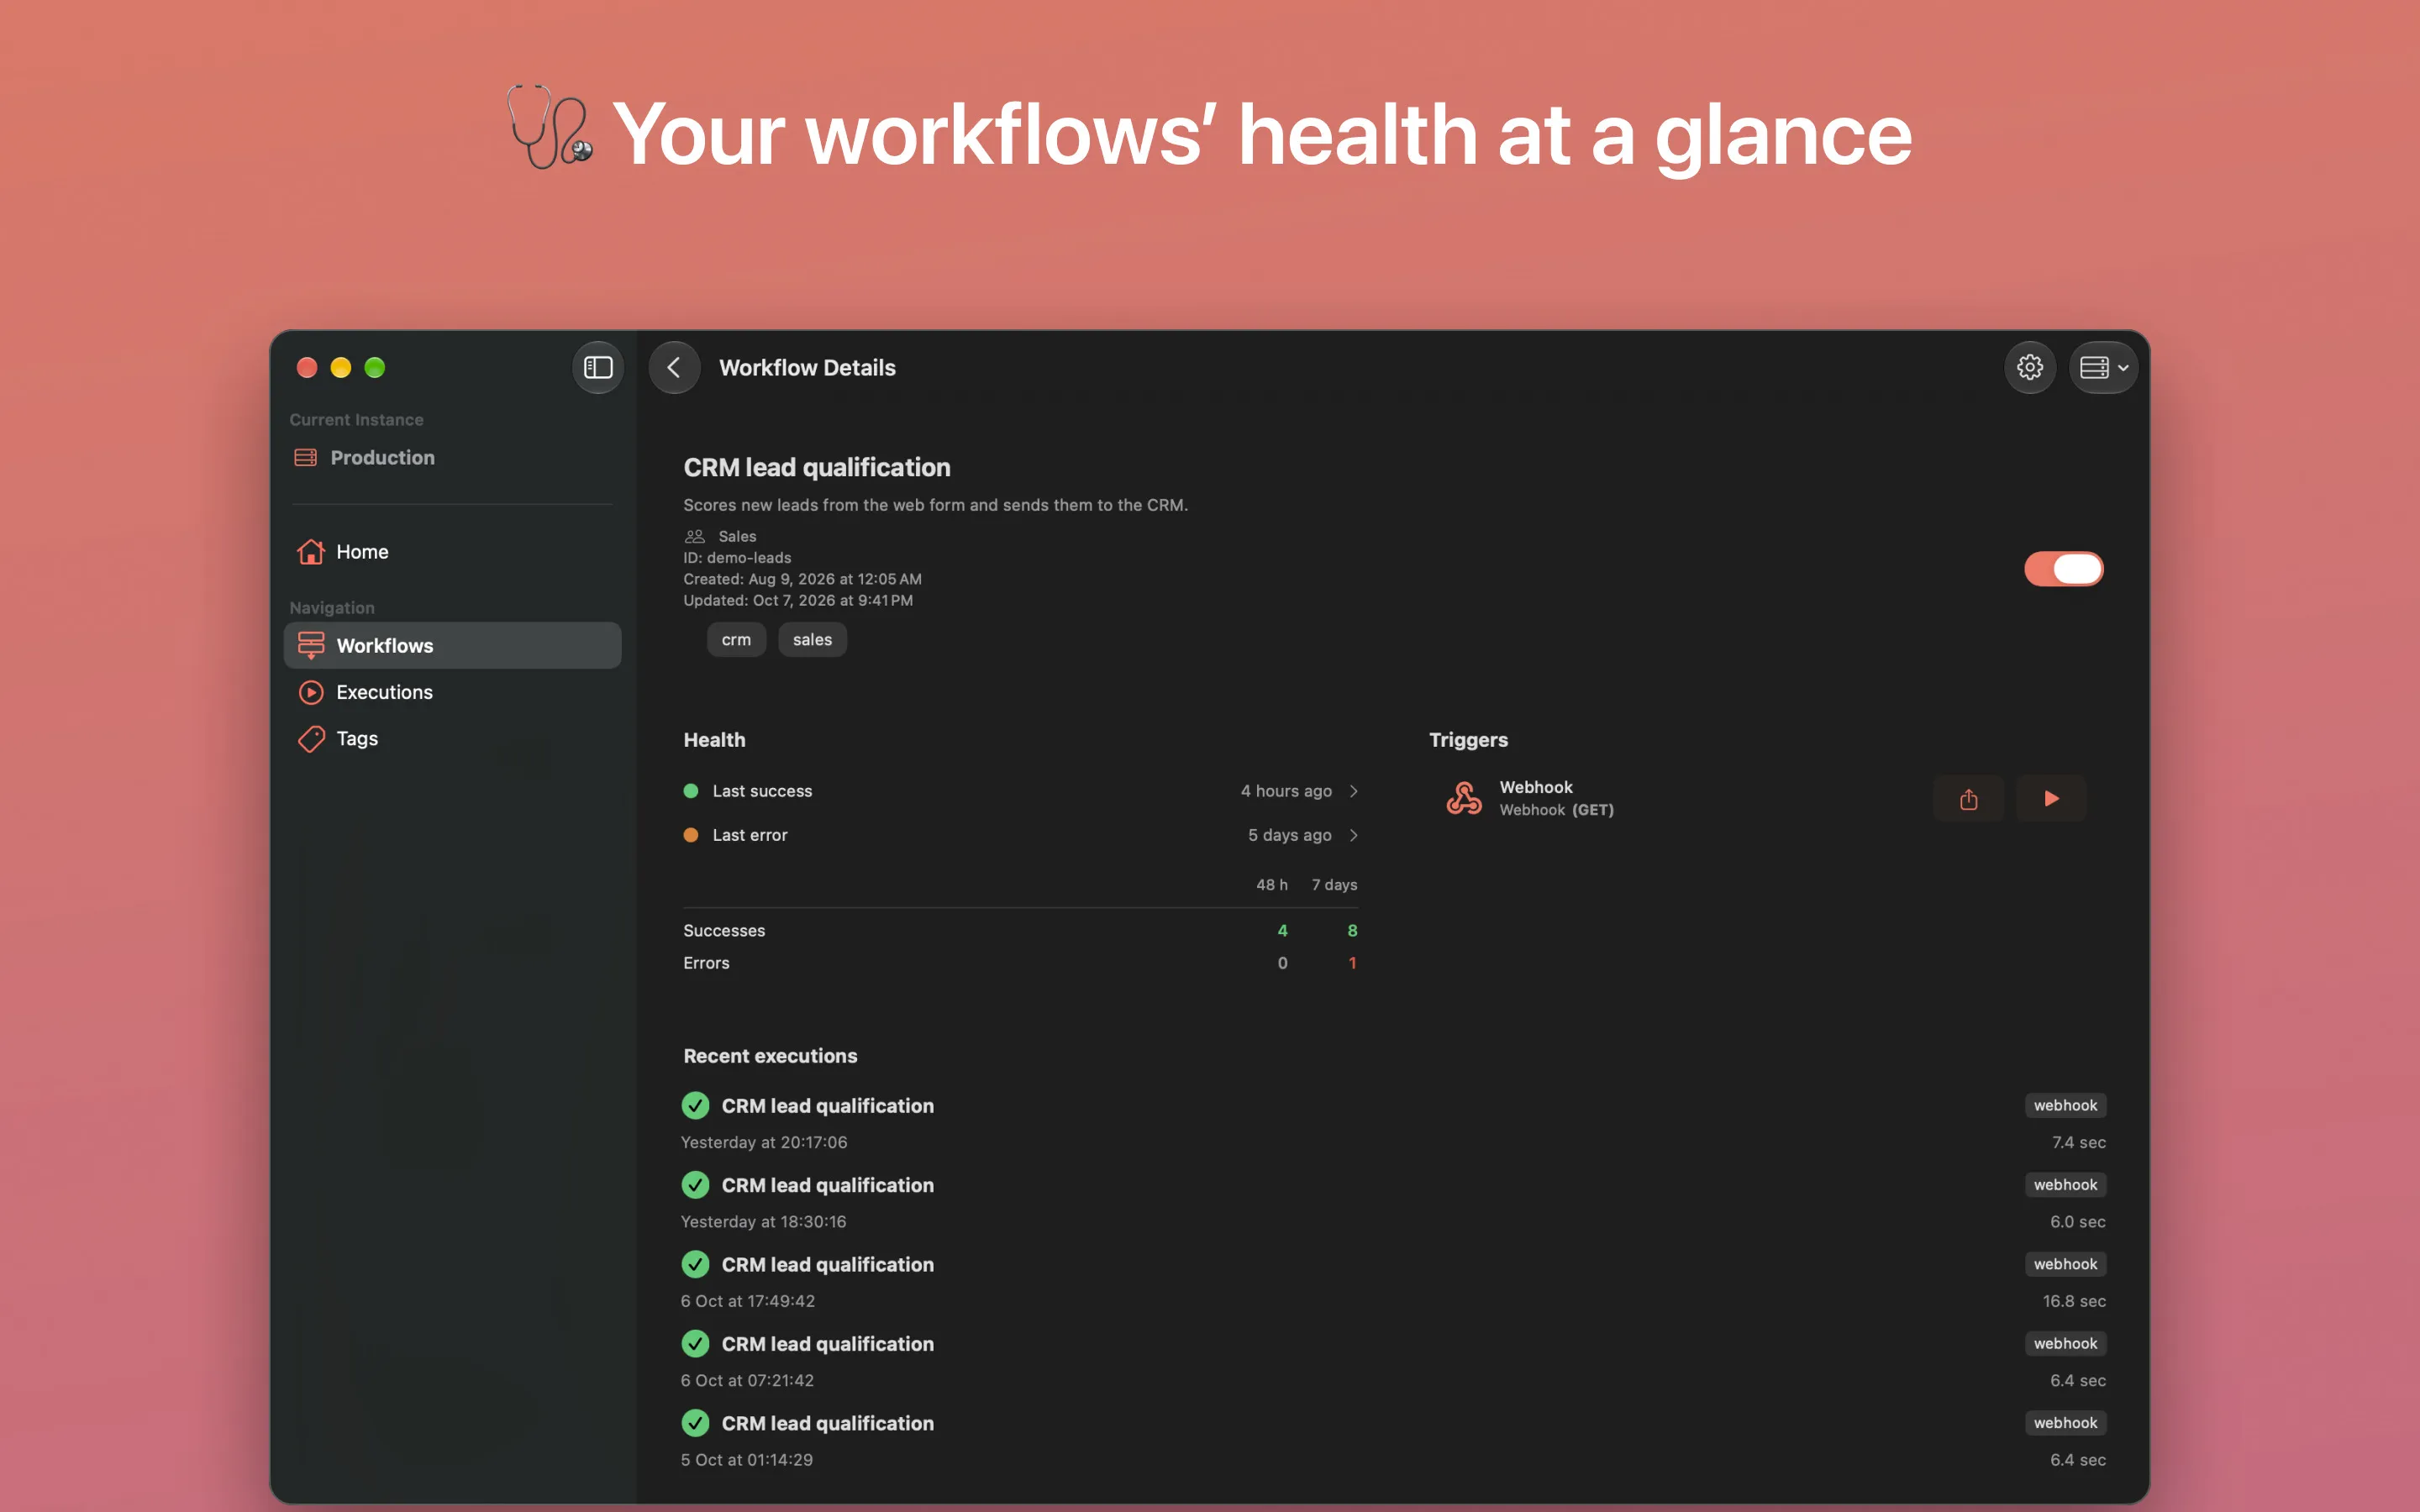Click the Webhook trigger icon
The width and height of the screenshot is (2420, 1512).
[x=1464, y=798]
